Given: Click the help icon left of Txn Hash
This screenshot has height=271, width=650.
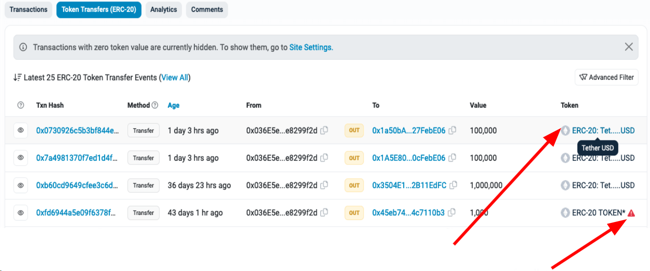Looking at the screenshot, I should (x=21, y=105).
